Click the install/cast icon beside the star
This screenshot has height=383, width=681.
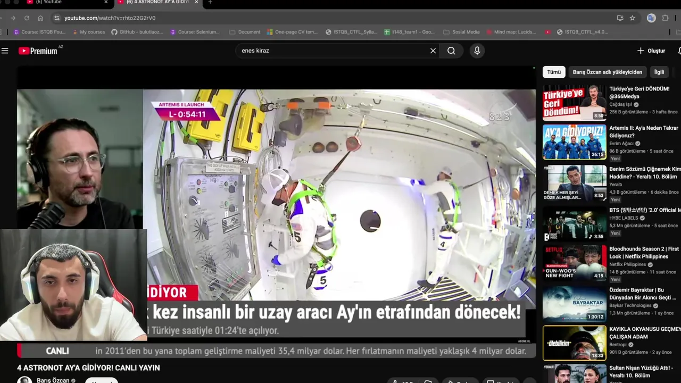pyautogui.click(x=620, y=18)
